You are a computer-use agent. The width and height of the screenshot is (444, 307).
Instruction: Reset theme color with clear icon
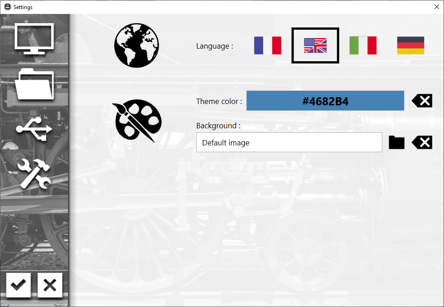click(422, 101)
